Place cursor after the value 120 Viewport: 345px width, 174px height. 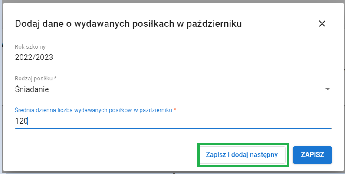tap(28, 121)
